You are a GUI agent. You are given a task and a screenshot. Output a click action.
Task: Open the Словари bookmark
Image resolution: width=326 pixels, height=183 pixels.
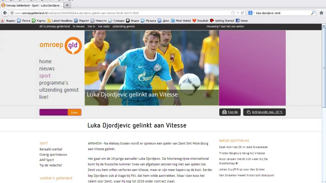point(116,21)
